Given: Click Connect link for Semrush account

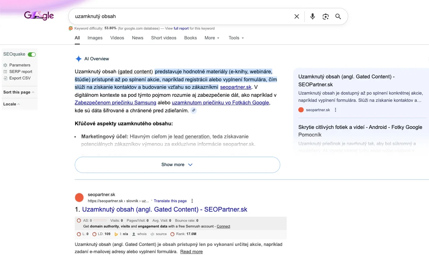Looking at the screenshot, I should 223,226.
